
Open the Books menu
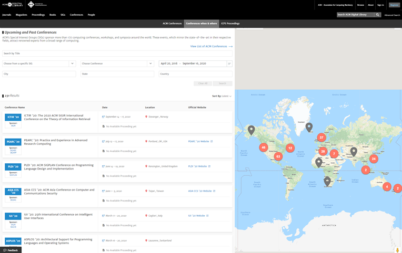[x=53, y=15]
